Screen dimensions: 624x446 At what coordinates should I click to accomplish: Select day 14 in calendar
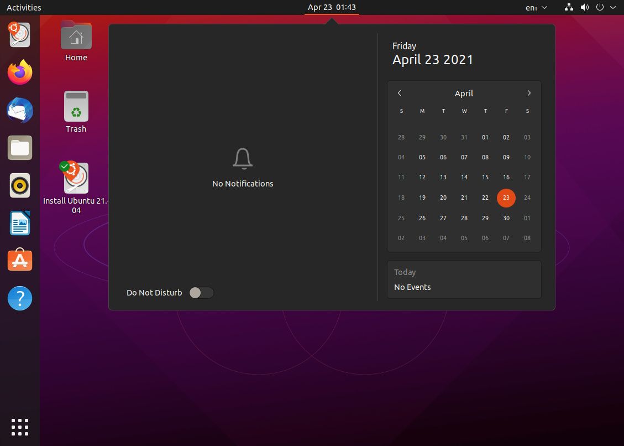pyautogui.click(x=464, y=177)
